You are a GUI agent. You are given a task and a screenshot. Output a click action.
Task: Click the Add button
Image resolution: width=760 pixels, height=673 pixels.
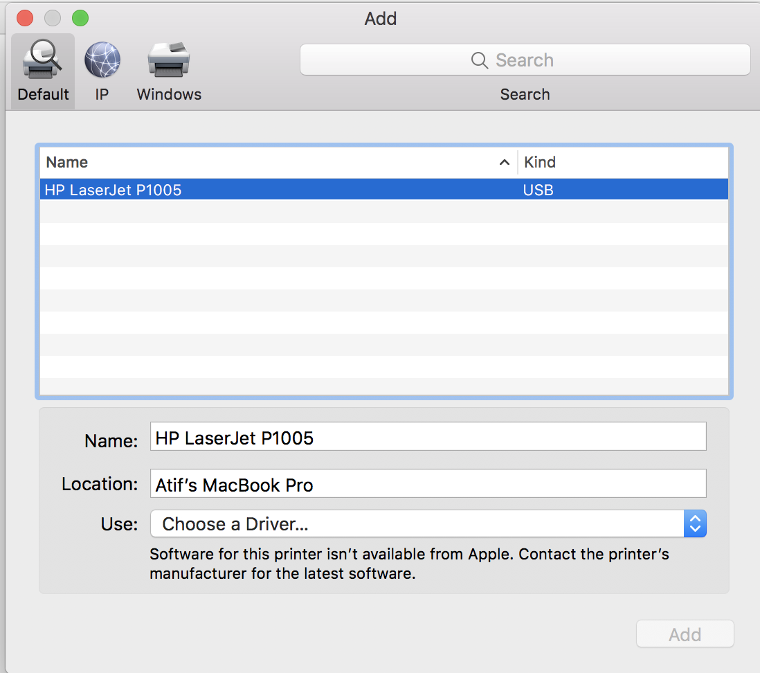[x=685, y=634]
